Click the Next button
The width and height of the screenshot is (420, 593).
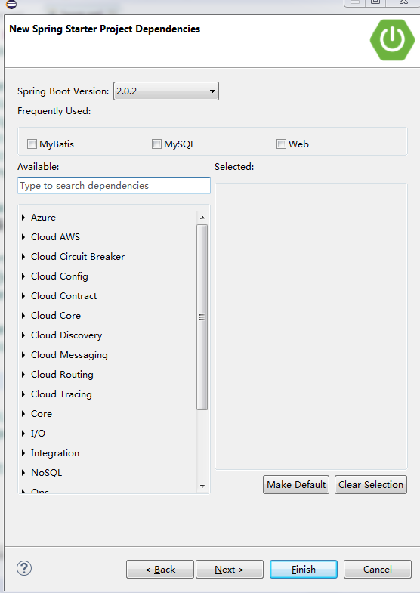[230, 569]
